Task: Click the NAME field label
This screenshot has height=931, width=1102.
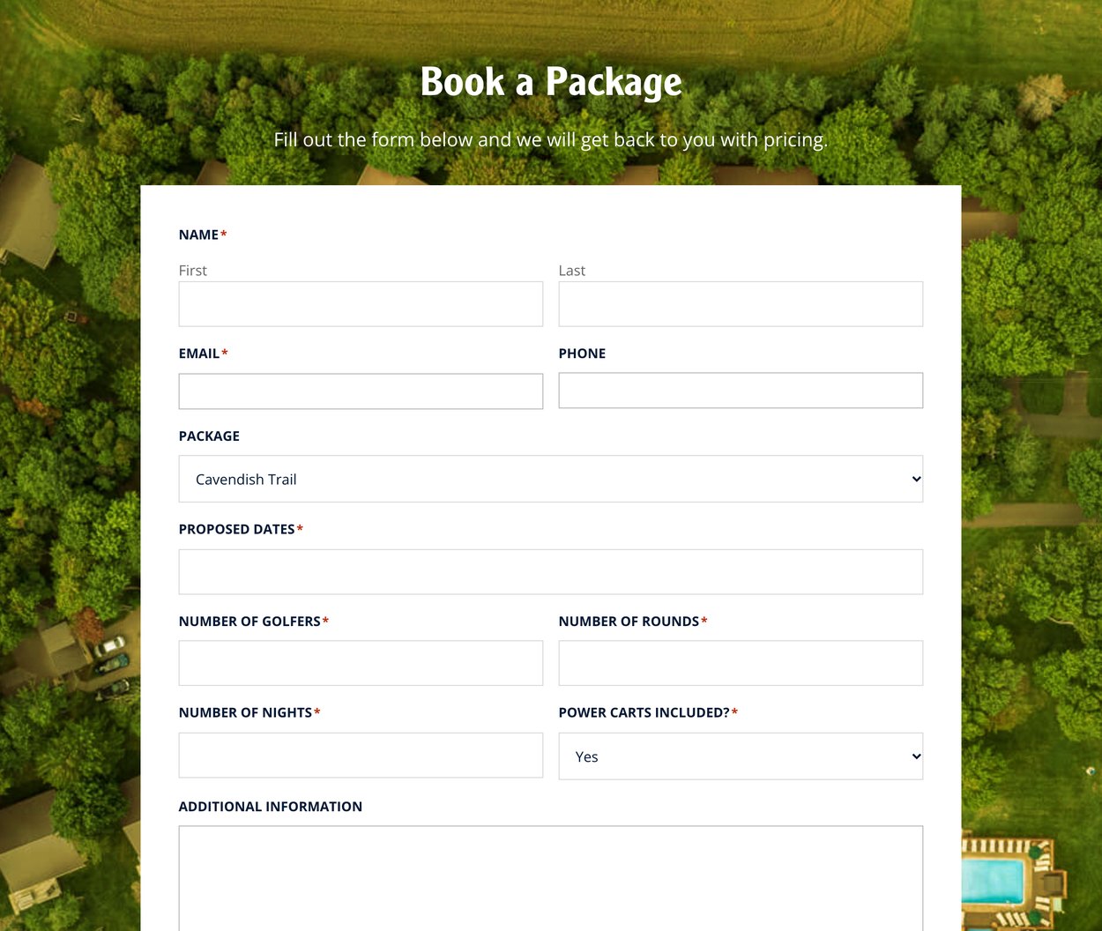Action: point(198,235)
